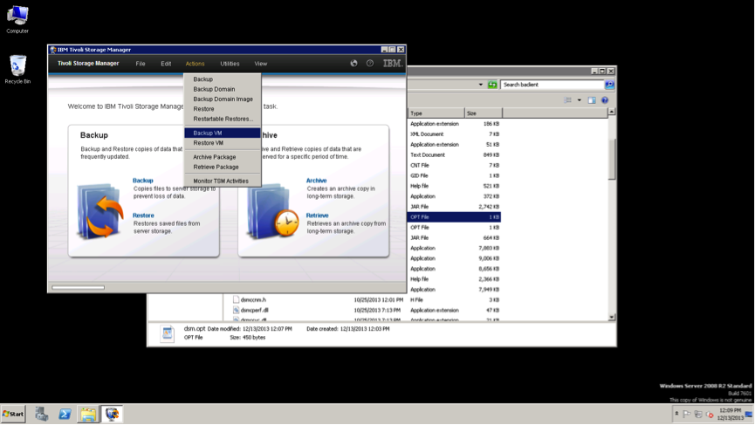The height and width of the screenshot is (425, 755).
Task: Select the JAR File 2,742 KB row
Action: click(454, 207)
